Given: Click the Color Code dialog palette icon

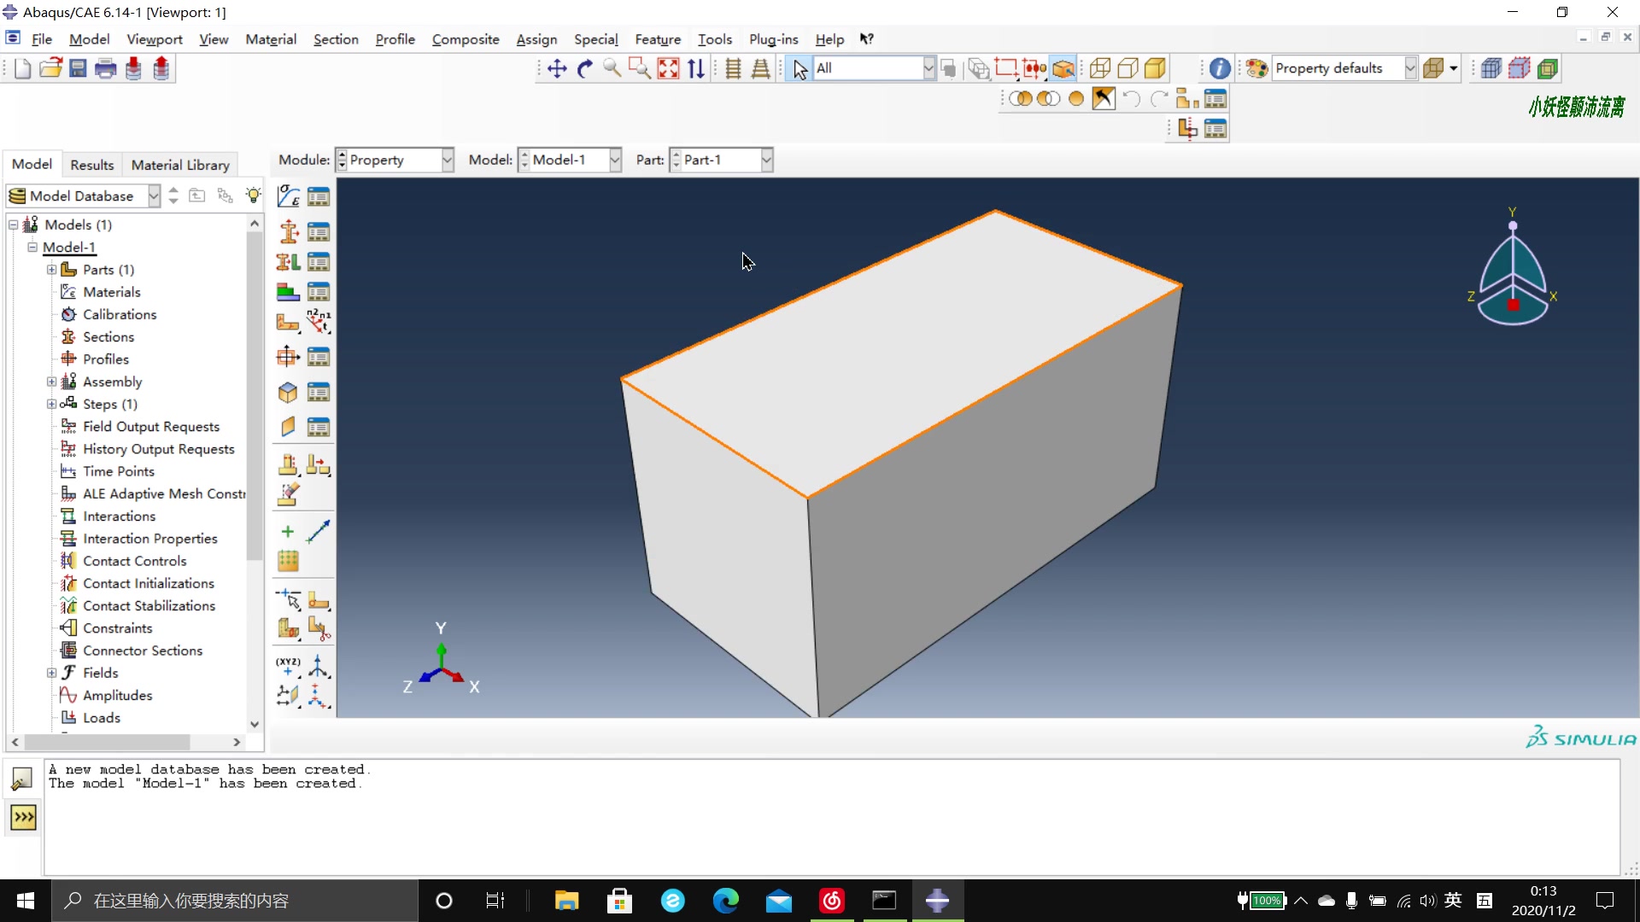Looking at the screenshot, I should tap(1256, 68).
